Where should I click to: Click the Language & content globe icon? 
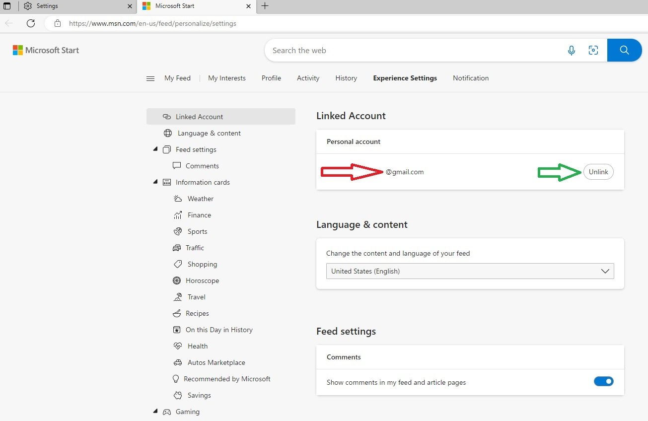[168, 133]
